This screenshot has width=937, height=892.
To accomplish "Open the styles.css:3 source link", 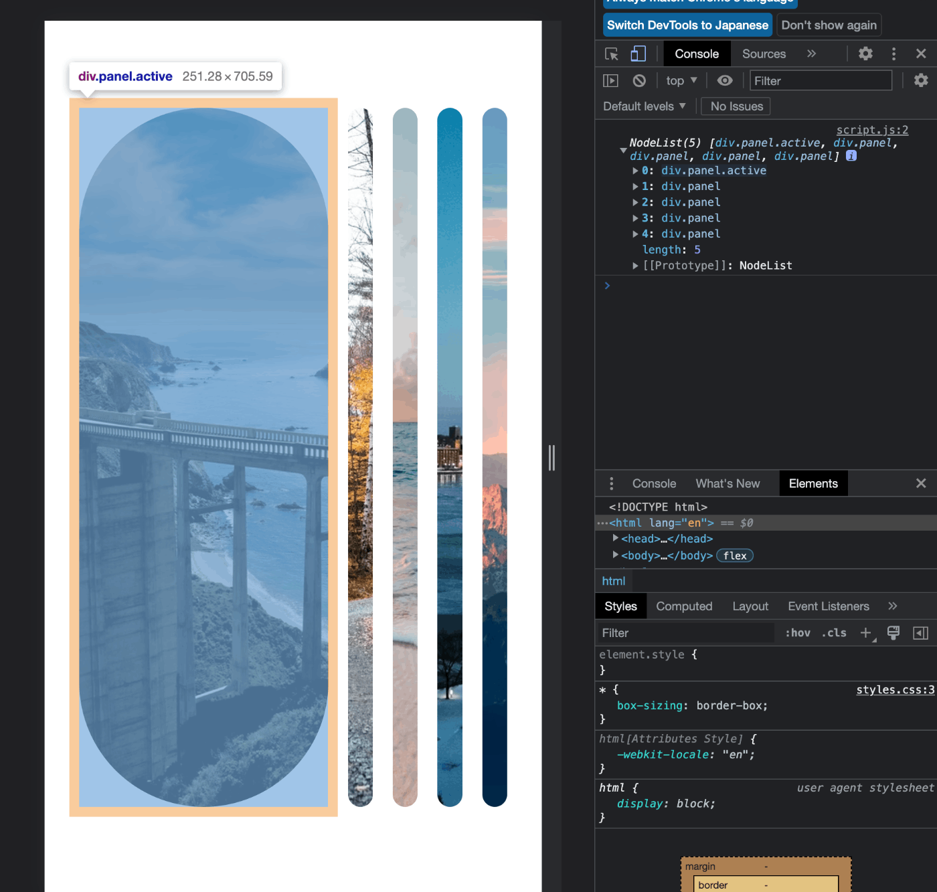I will click(x=895, y=690).
